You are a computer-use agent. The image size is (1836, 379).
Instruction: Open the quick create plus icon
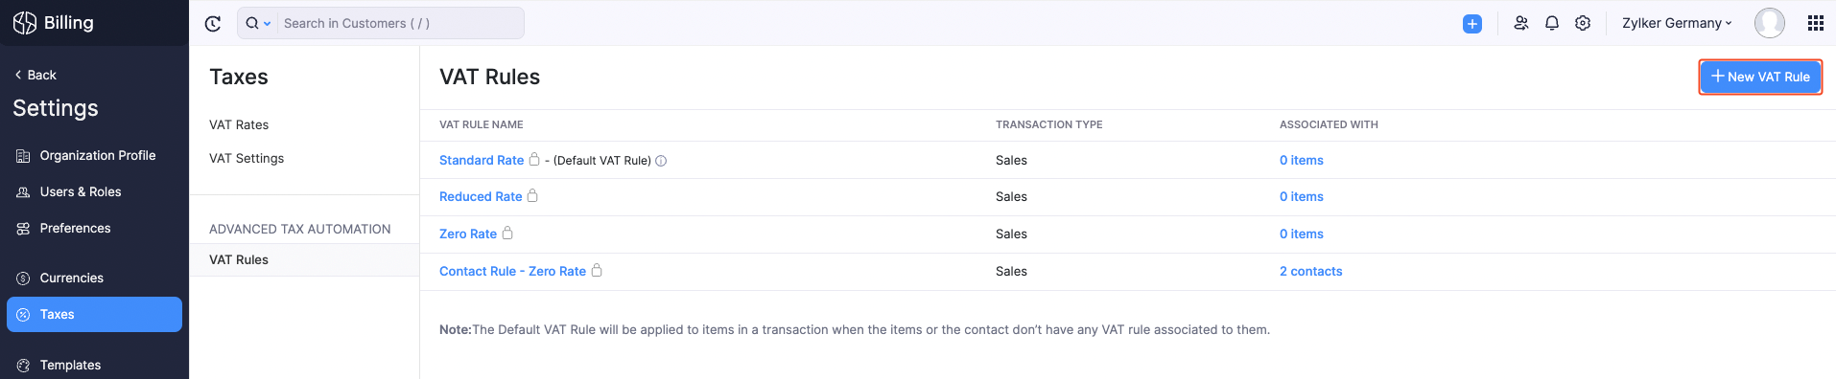tap(1472, 24)
